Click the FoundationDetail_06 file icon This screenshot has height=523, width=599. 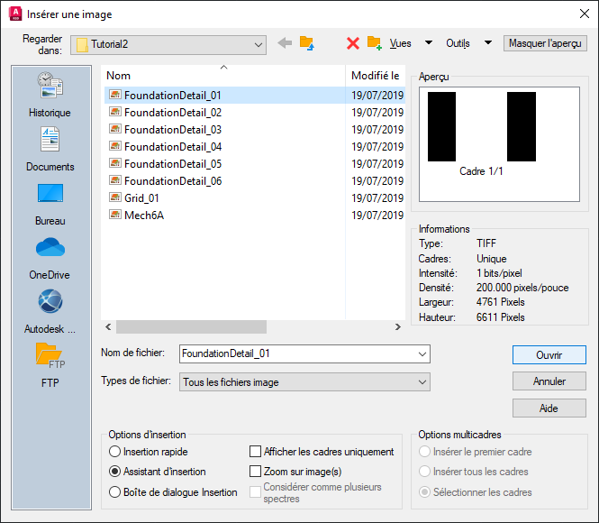pos(115,180)
